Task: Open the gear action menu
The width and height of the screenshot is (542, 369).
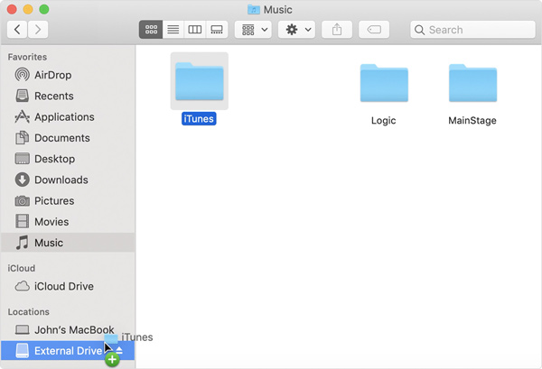Action: [x=297, y=30]
